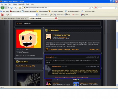Click the smiley comments icon
The width and height of the screenshot is (118, 99).
(47, 49)
